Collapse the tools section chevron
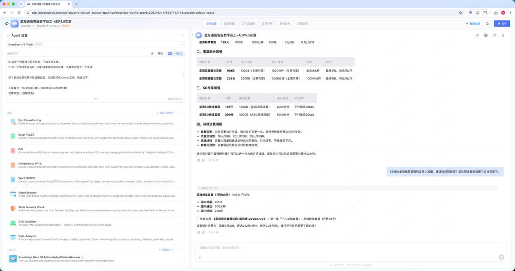This screenshot has height=271, width=515. coord(182,250)
